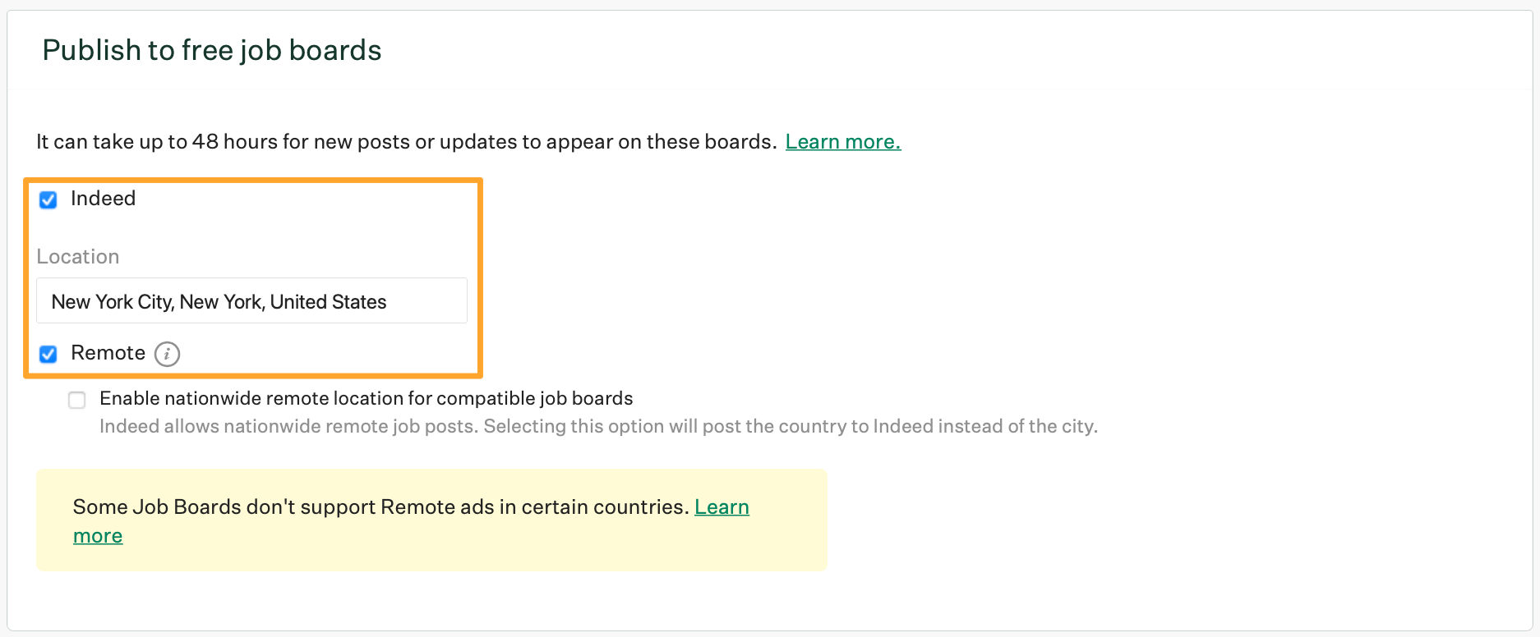Screen dimensions: 1540x637
Task: Click the 'Some Job Boards don't support' banner text
Action: click(380, 506)
